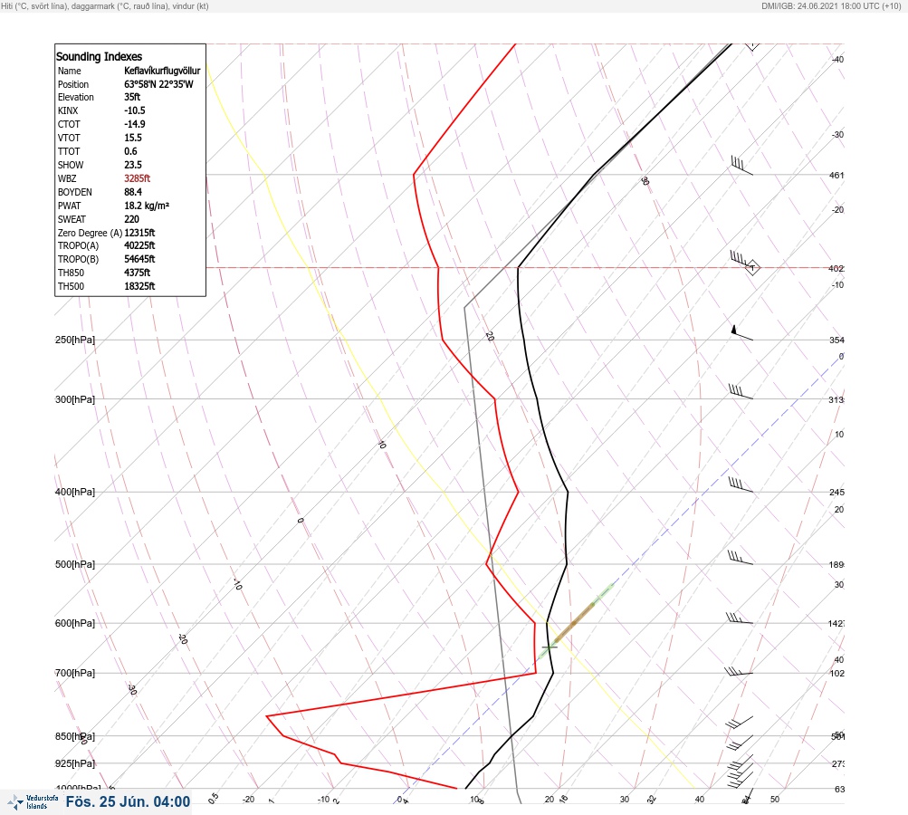Click the SWEAT value 220
This screenshot has height=815, width=908.
[131, 219]
